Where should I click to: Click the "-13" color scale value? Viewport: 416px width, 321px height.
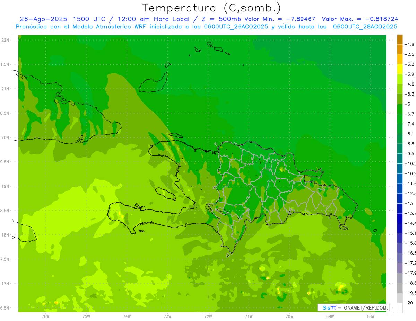click(409, 203)
